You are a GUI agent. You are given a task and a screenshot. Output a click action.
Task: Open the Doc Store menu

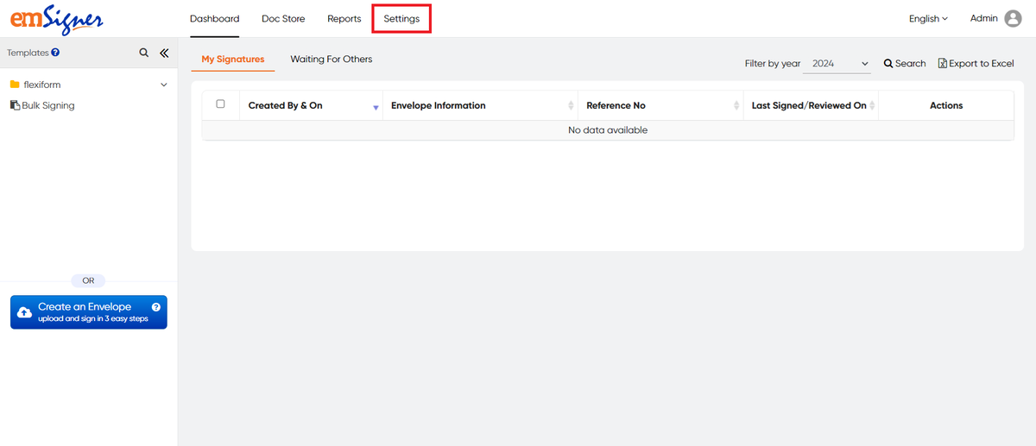point(283,19)
